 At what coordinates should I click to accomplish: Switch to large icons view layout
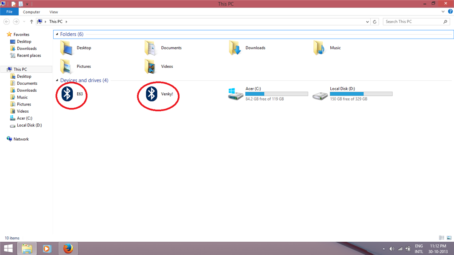coord(449,238)
